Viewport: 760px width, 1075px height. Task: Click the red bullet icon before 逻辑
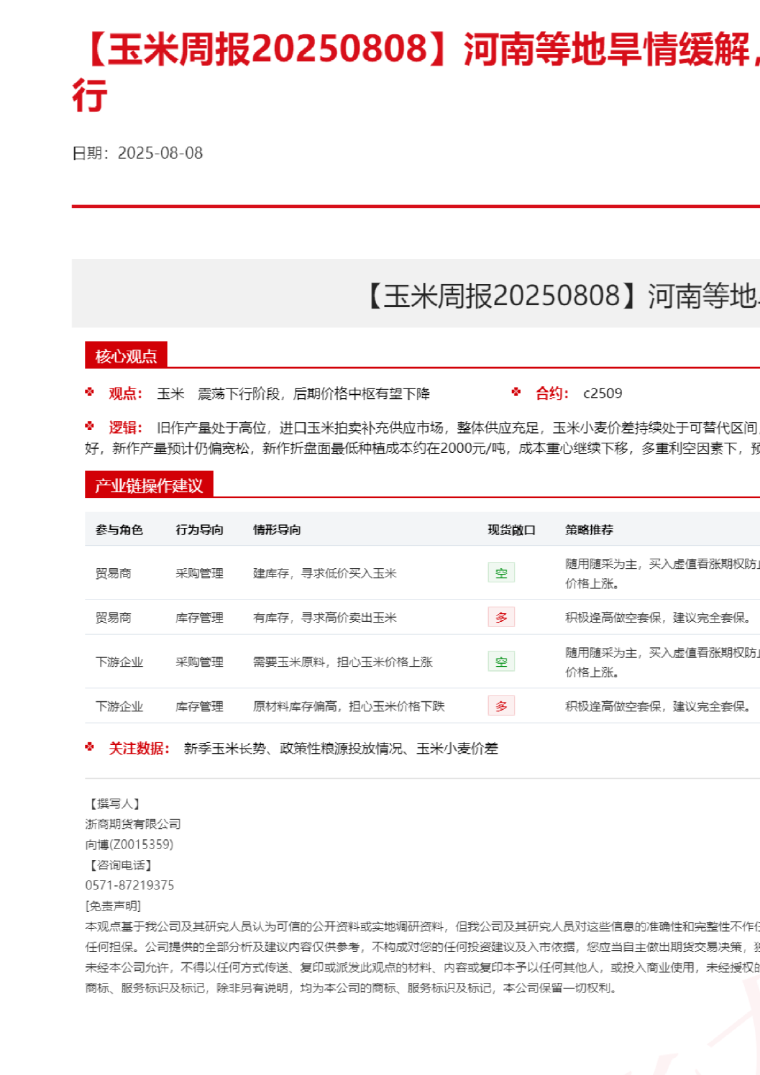click(x=90, y=426)
